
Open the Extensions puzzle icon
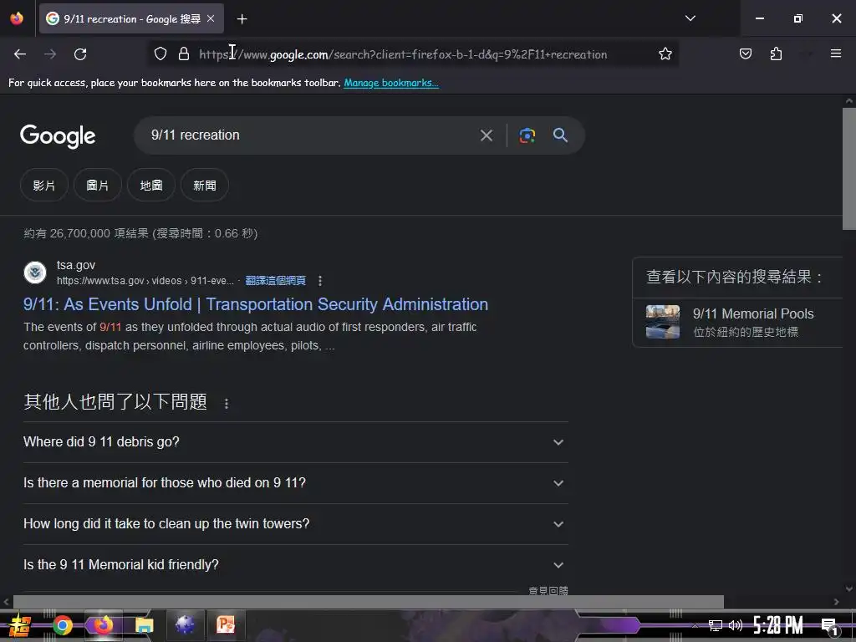776,54
